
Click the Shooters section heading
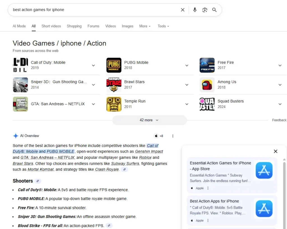tap(23, 181)
